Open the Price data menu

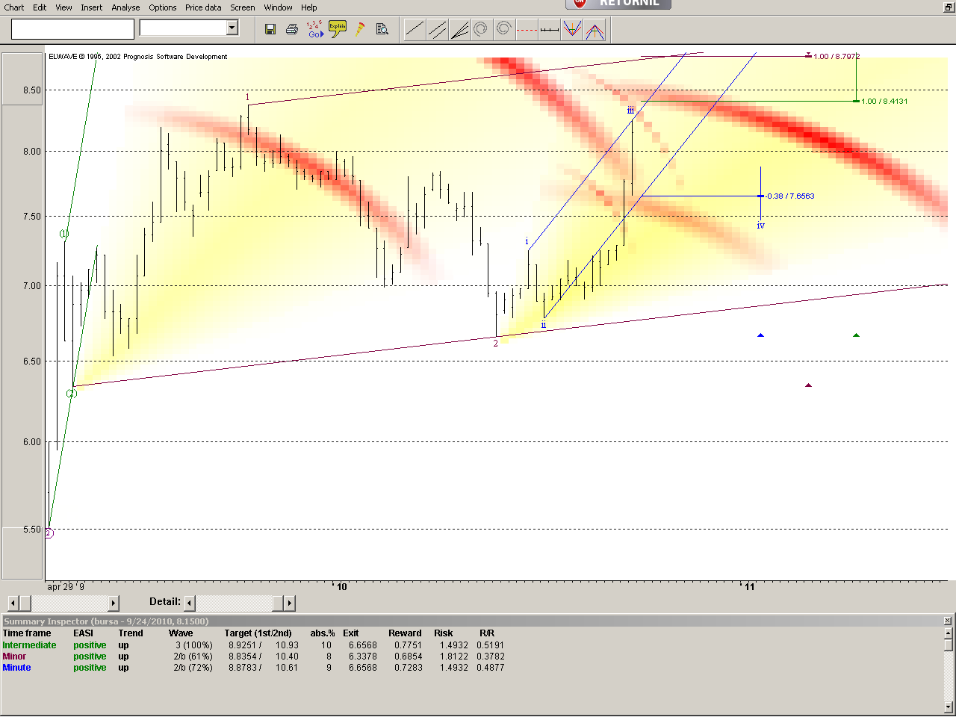[x=203, y=7]
